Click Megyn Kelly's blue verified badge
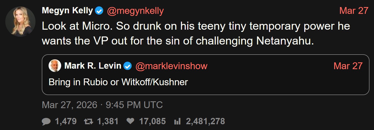Image resolution: width=374 pixels, height=130 pixels. 99,11
